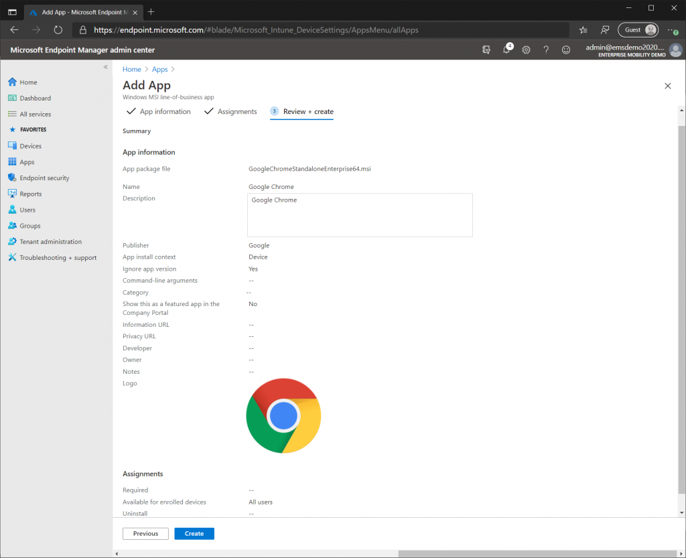This screenshot has width=686, height=558.
Task: Open the browser favorites star list
Action: (x=584, y=29)
